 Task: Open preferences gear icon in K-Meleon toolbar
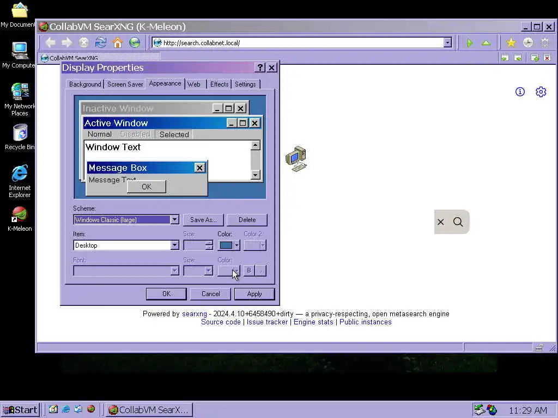545,43
